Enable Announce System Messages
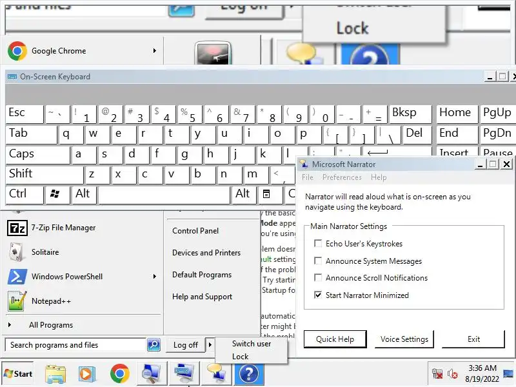Screen dimensions: 516x387 coord(318,261)
